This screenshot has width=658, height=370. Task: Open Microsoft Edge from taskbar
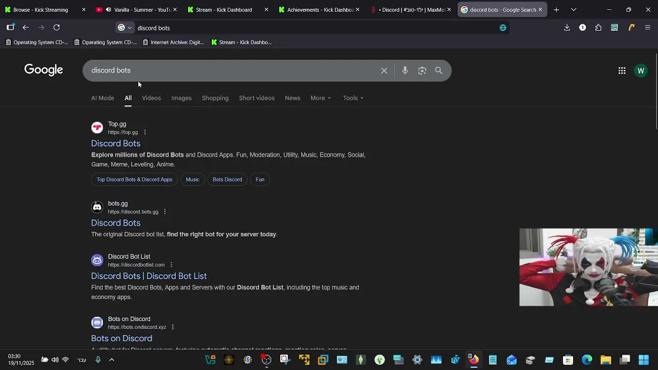pyautogui.click(x=587, y=360)
